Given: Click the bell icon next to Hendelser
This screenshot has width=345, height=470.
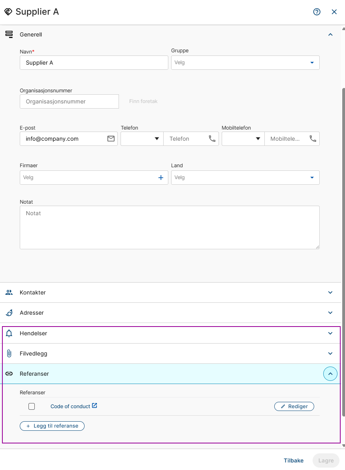Looking at the screenshot, I should coord(9,333).
